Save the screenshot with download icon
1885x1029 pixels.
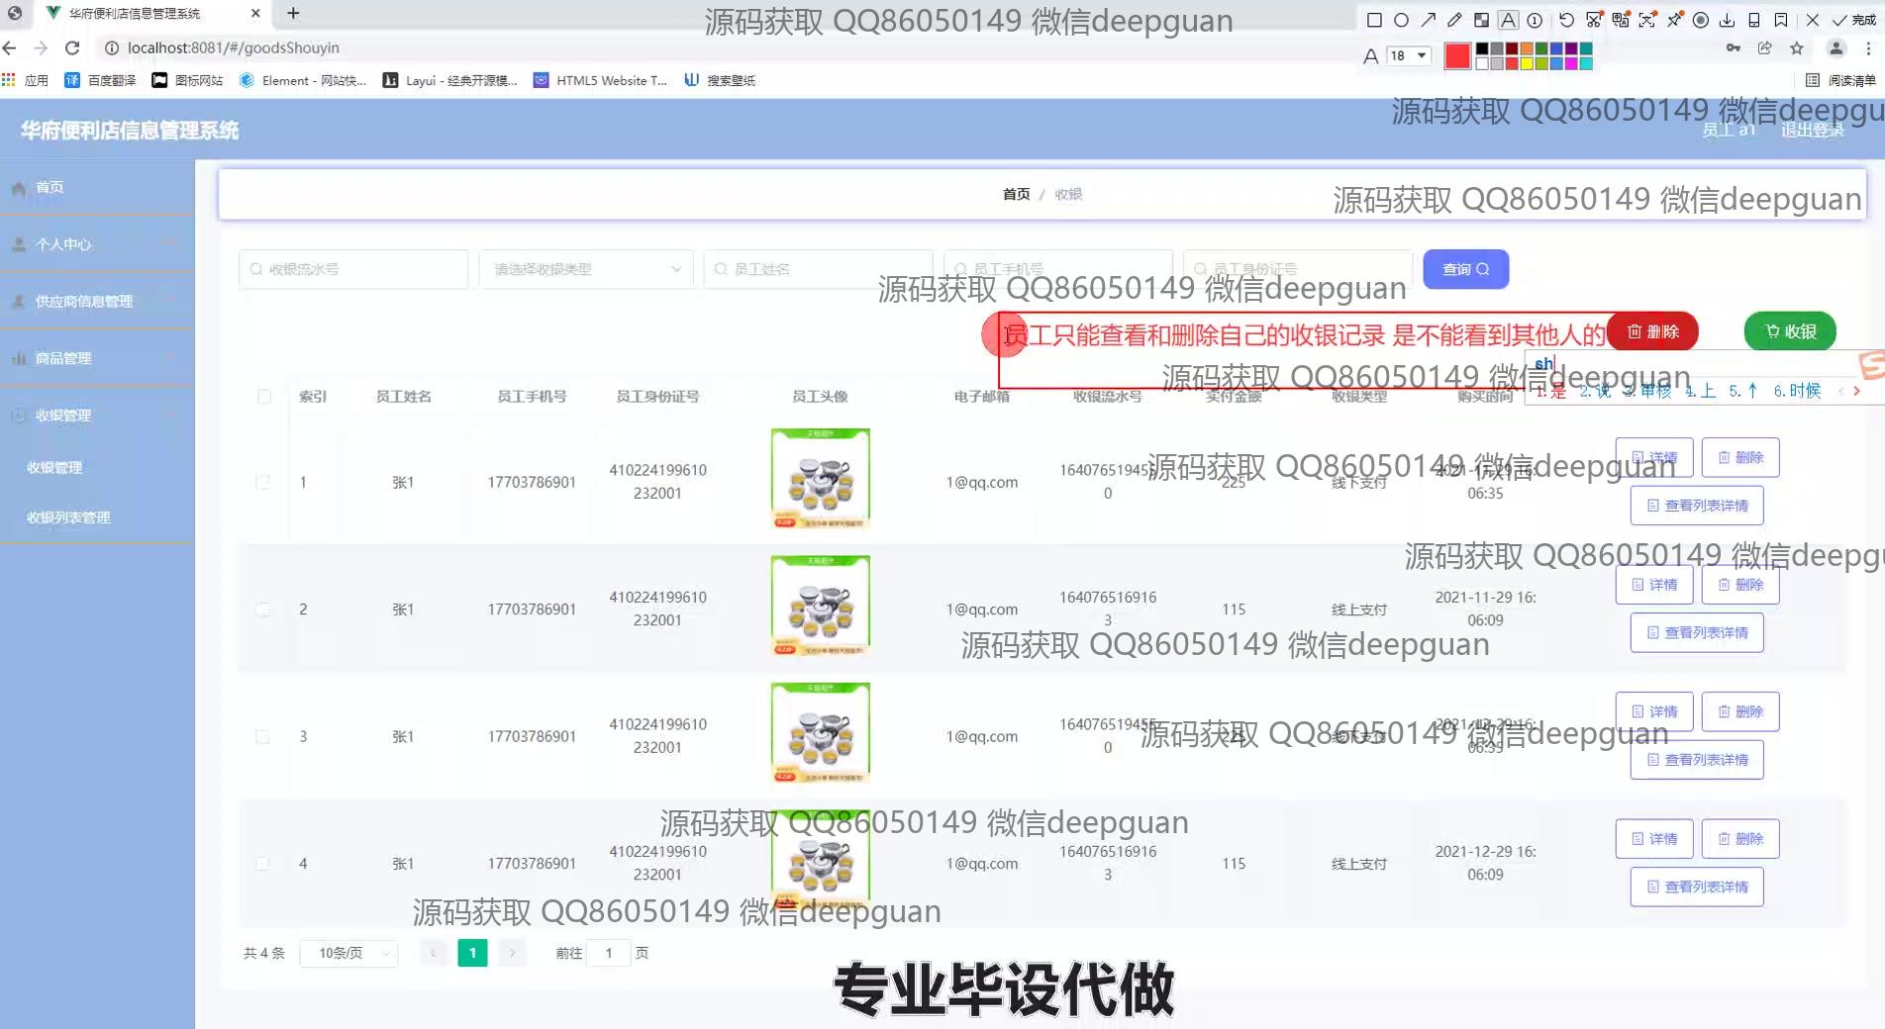1727,20
